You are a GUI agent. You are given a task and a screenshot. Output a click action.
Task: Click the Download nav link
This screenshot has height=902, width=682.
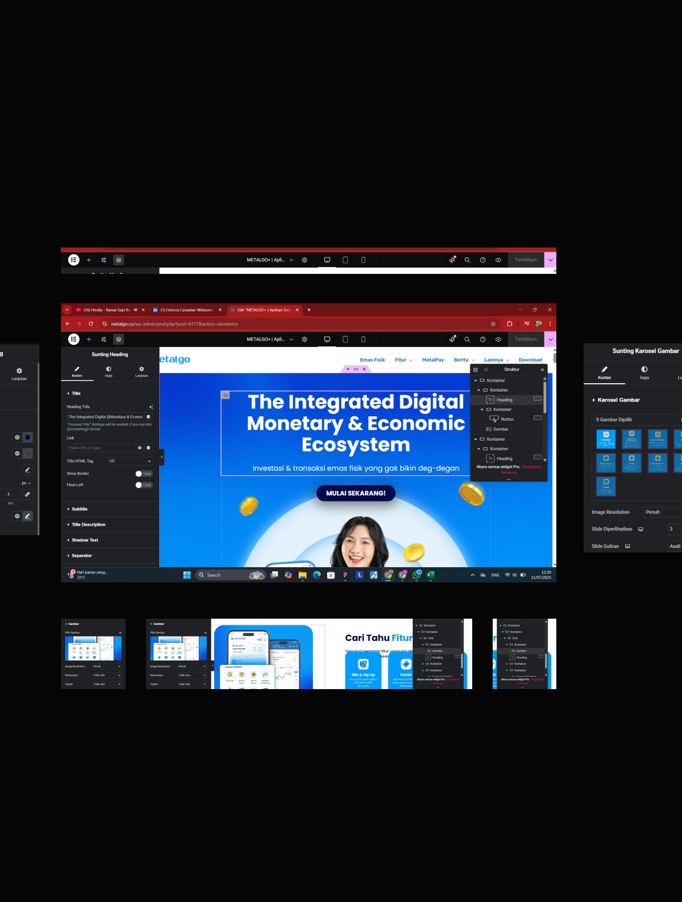[x=530, y=360]
